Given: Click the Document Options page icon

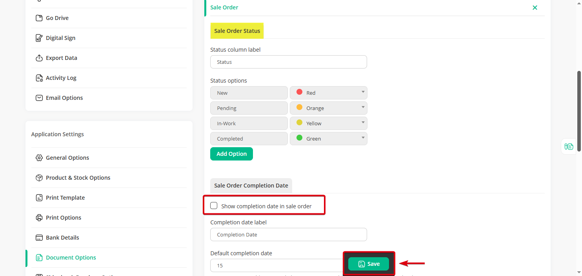Looking at the screenshot, I should [39, 258].
